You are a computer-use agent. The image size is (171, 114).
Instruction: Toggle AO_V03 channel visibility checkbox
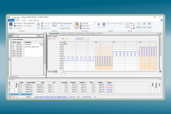tap(76, 39)
